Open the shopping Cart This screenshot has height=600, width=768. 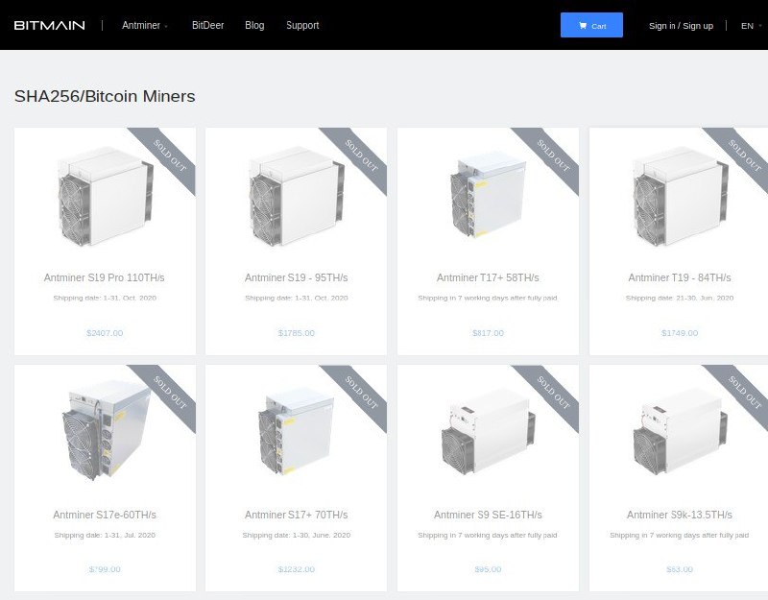[591, 25]
